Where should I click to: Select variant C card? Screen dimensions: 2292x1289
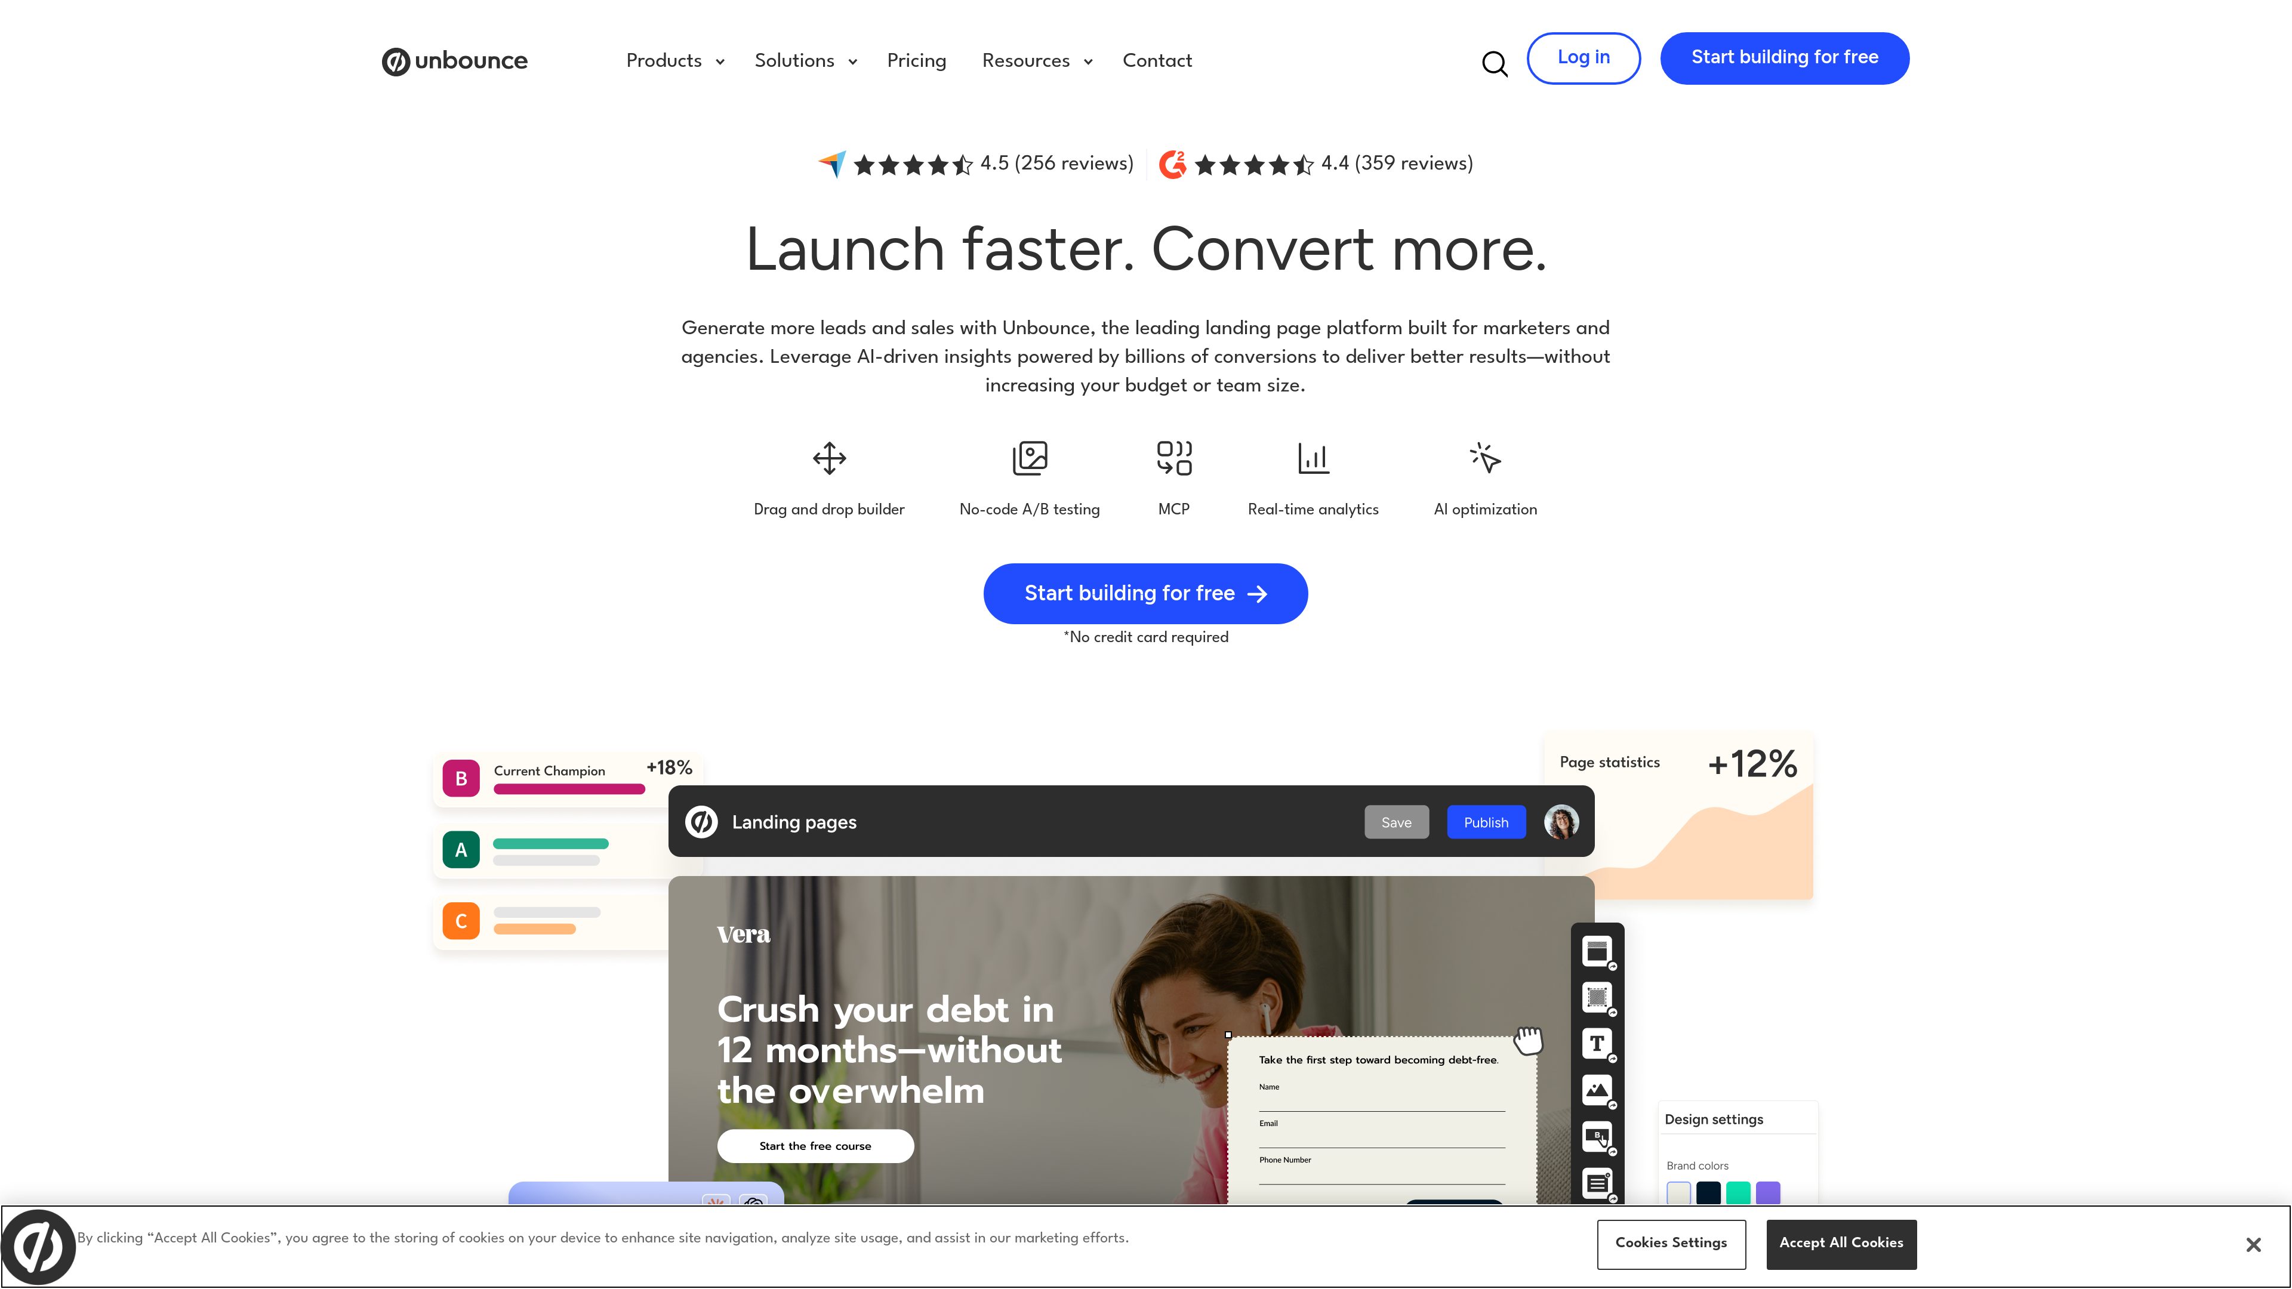pos(552,921)
